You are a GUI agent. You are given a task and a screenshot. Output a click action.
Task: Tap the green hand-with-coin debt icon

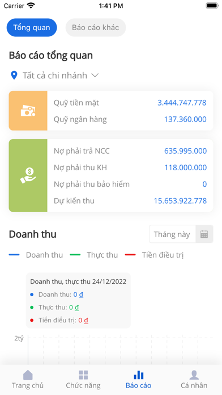[x=28, y=175]
